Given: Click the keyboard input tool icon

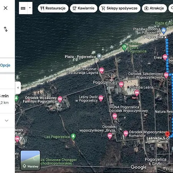Looking at the screenshot, I should click(23, 8).
